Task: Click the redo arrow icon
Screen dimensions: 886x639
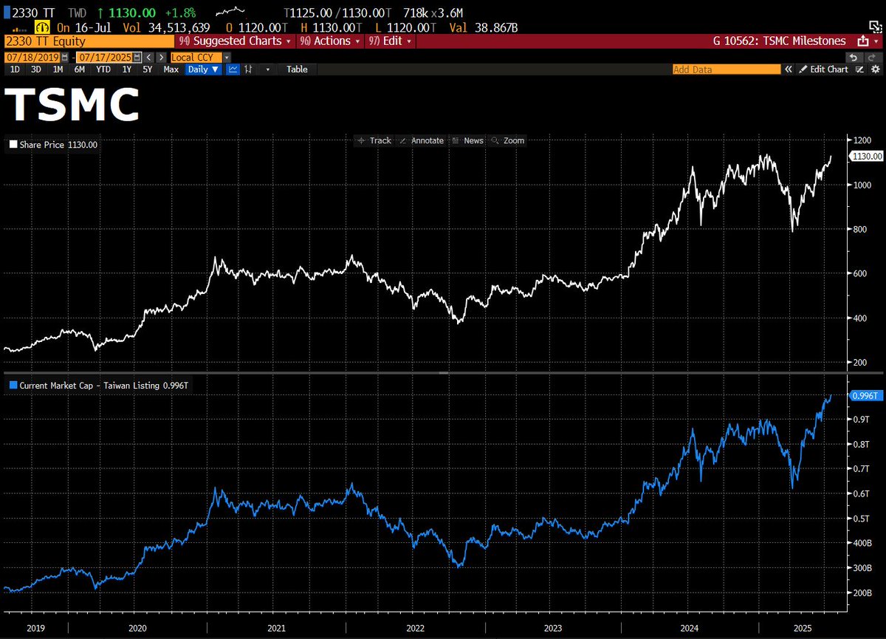Action: 872,58
